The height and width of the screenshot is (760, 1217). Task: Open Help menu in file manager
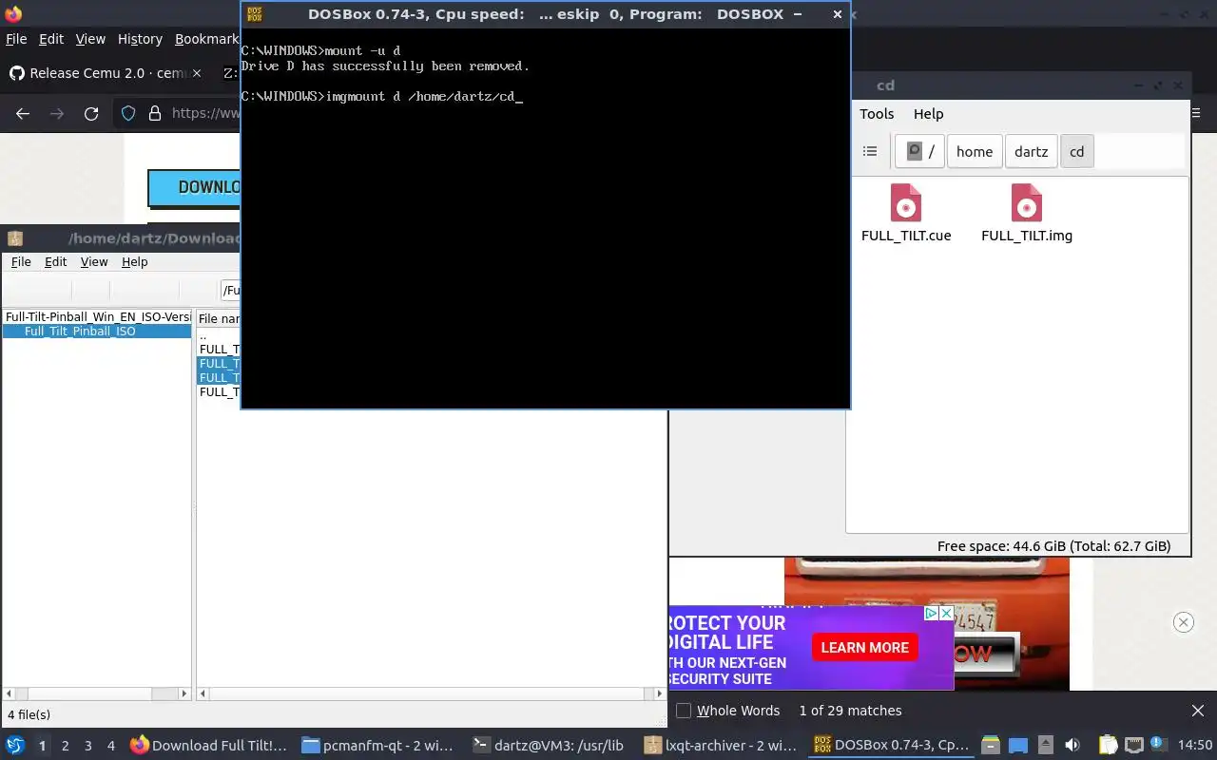pyautogui.click(x=928, y=114)
